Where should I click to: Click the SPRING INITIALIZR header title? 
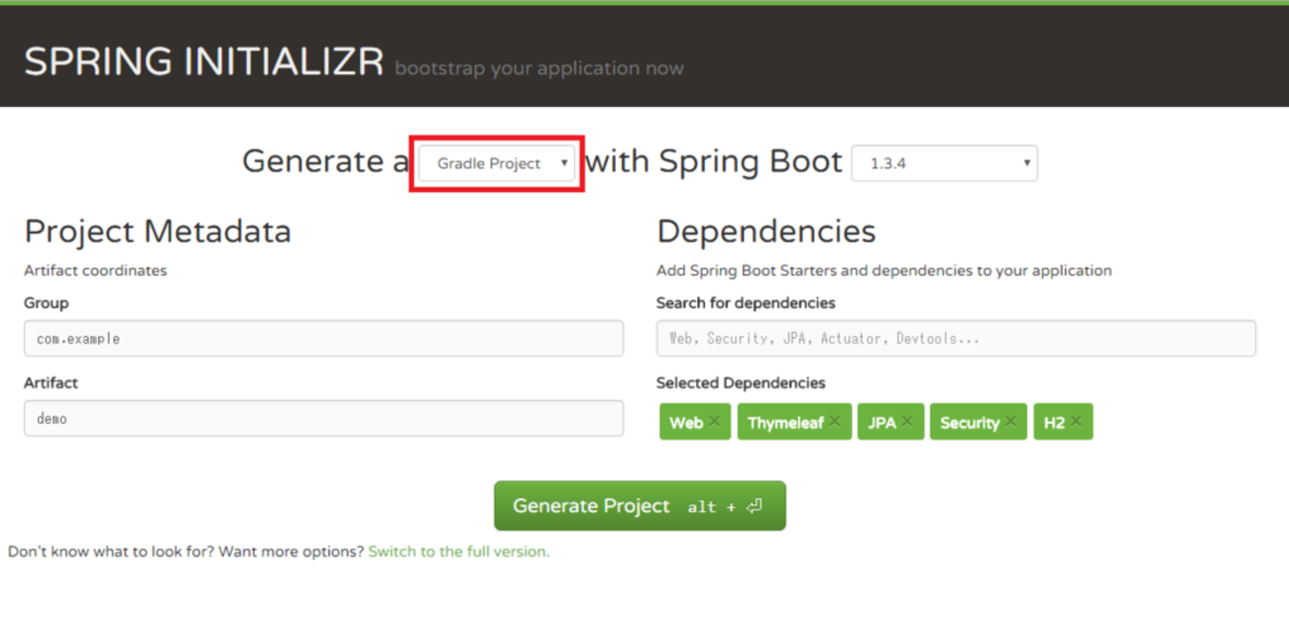tap(203, 62)
